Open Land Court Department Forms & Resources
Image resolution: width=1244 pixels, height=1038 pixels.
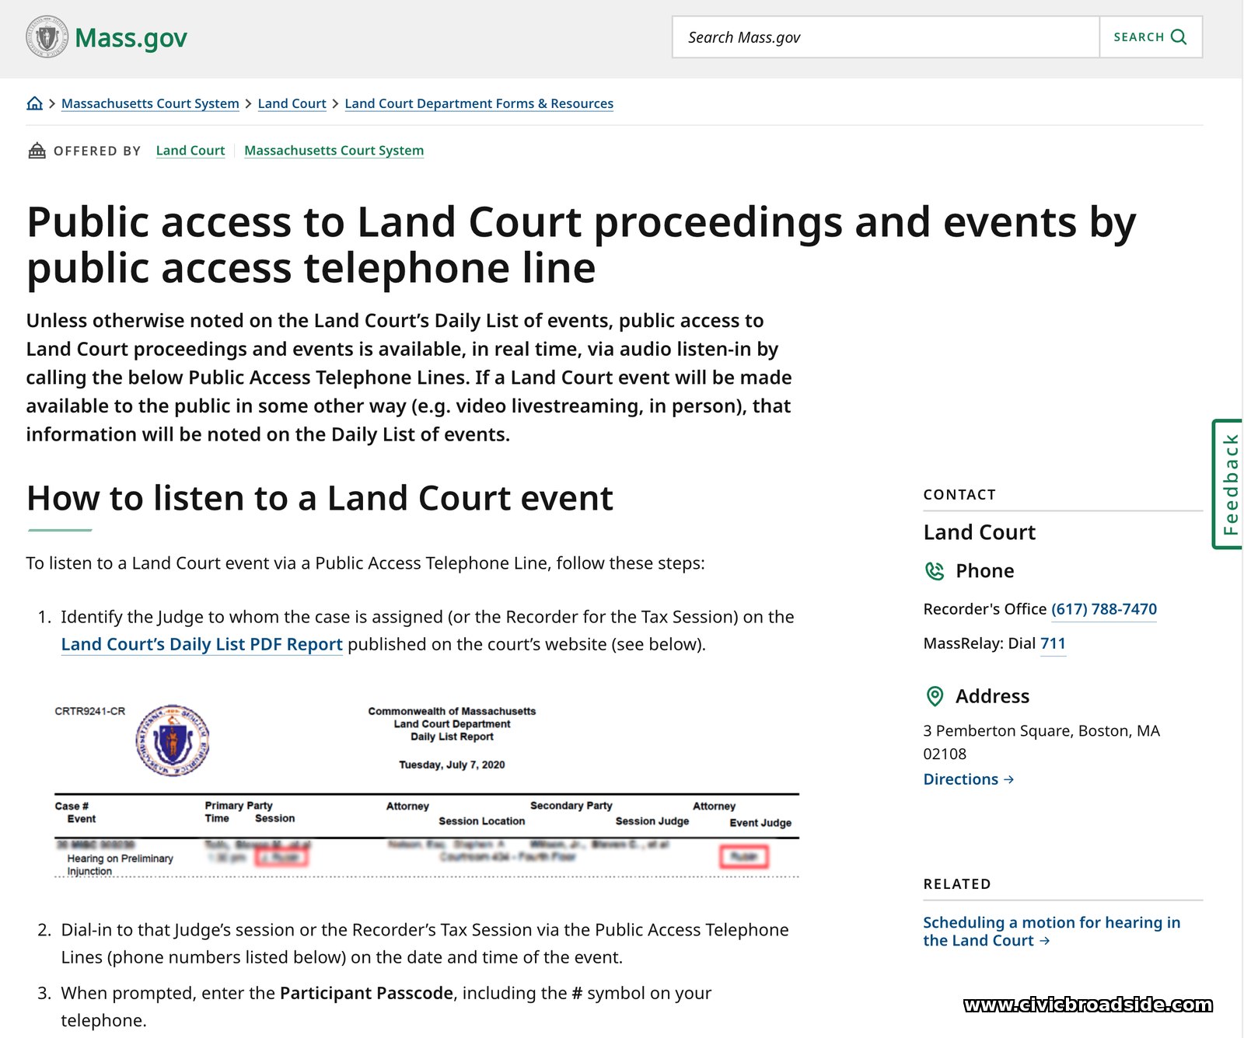(x=479, y=103)
